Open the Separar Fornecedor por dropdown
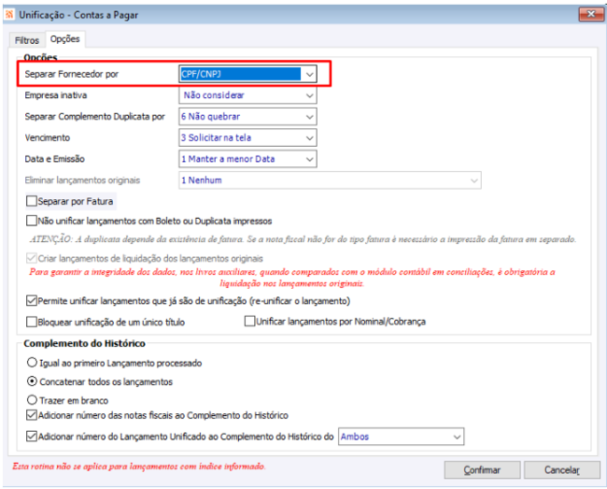607x489 pixels. (x=309, y=74)
